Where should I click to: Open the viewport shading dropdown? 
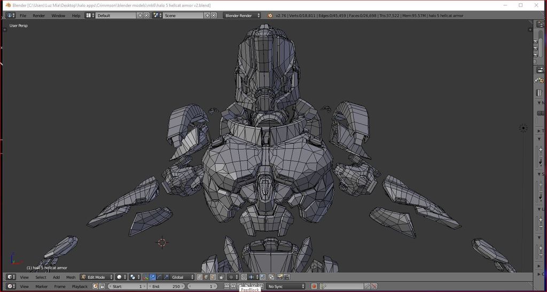point(121,277)
